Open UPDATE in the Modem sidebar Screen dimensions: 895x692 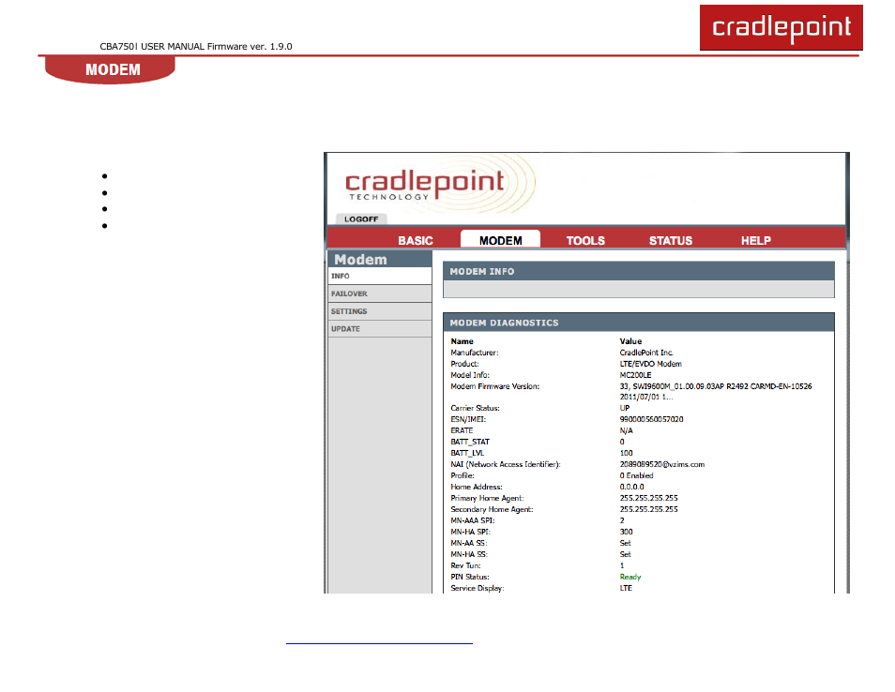tap(380, 329)
